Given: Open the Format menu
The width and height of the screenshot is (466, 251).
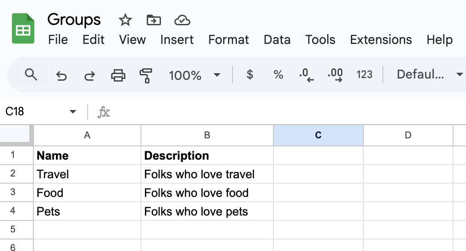Looking at the screenshot, I should pos(229,39).
